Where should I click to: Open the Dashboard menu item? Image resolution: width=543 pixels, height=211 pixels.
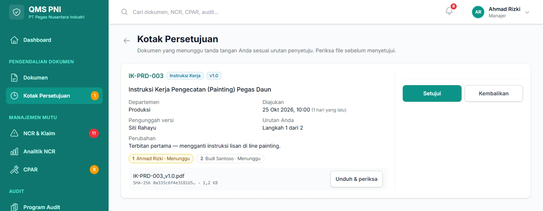tap(54, 40)
